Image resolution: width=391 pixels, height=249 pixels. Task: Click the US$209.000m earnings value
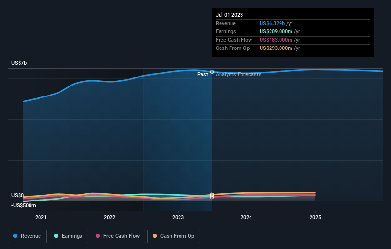276,31
